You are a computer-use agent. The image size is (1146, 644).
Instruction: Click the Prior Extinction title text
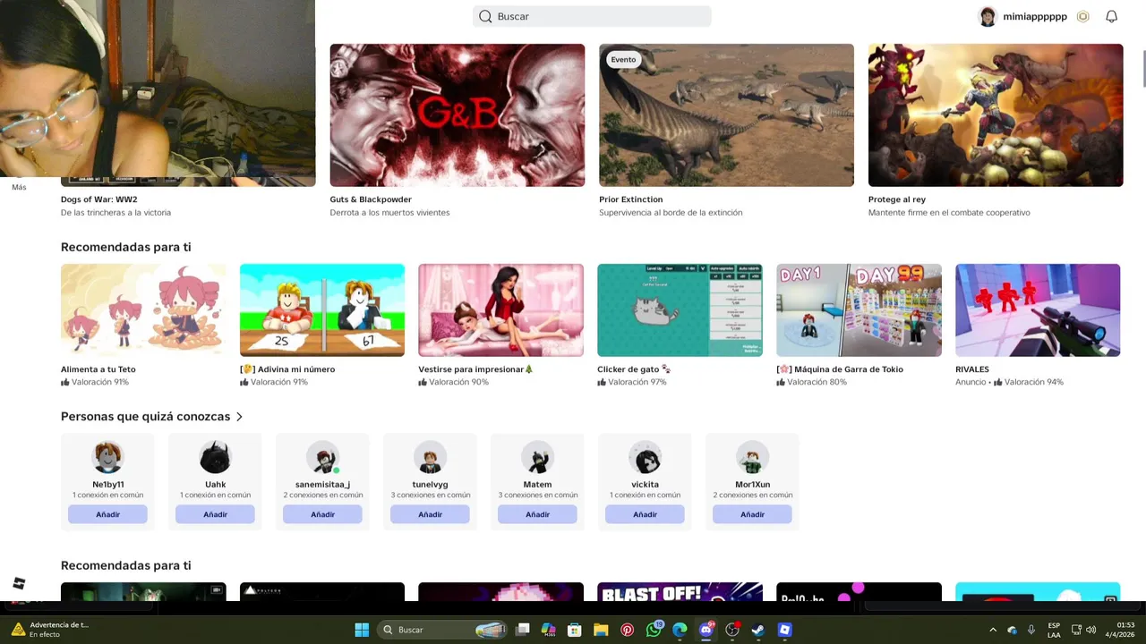click(x=631, y=199)
